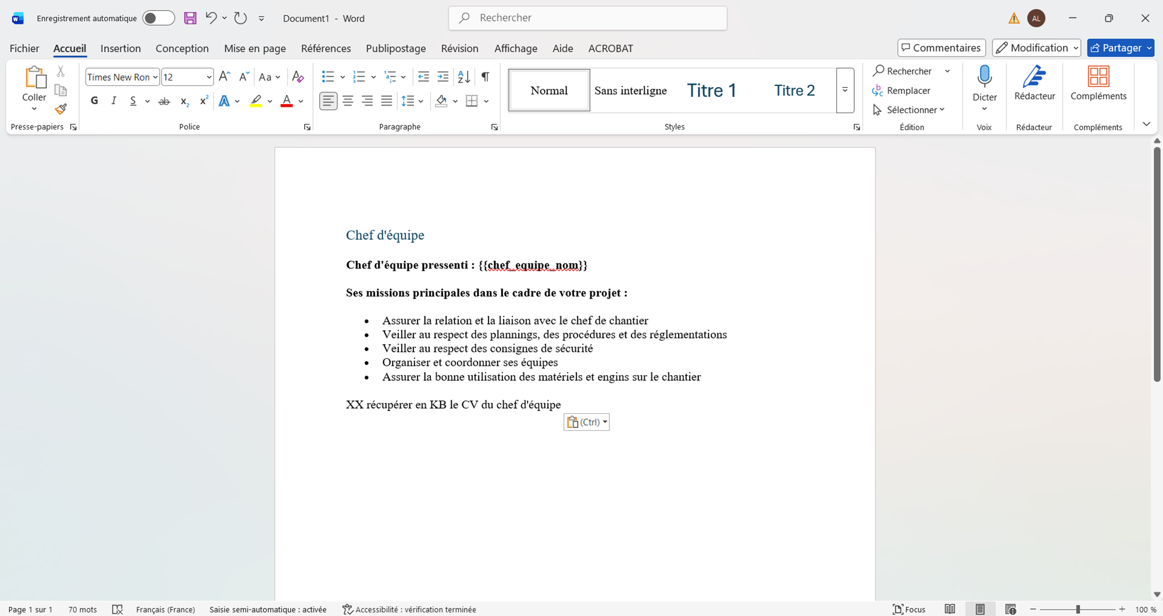This screenshot has width=1163, height=616.
Task: Toggle bold formatting with G button
Action: [x=94, y=101]
